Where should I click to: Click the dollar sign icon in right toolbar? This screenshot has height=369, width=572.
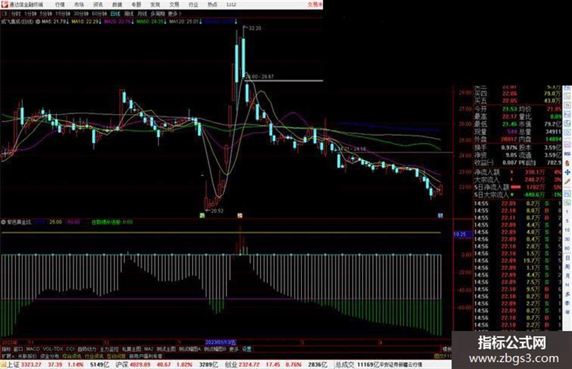click(567, 162)
